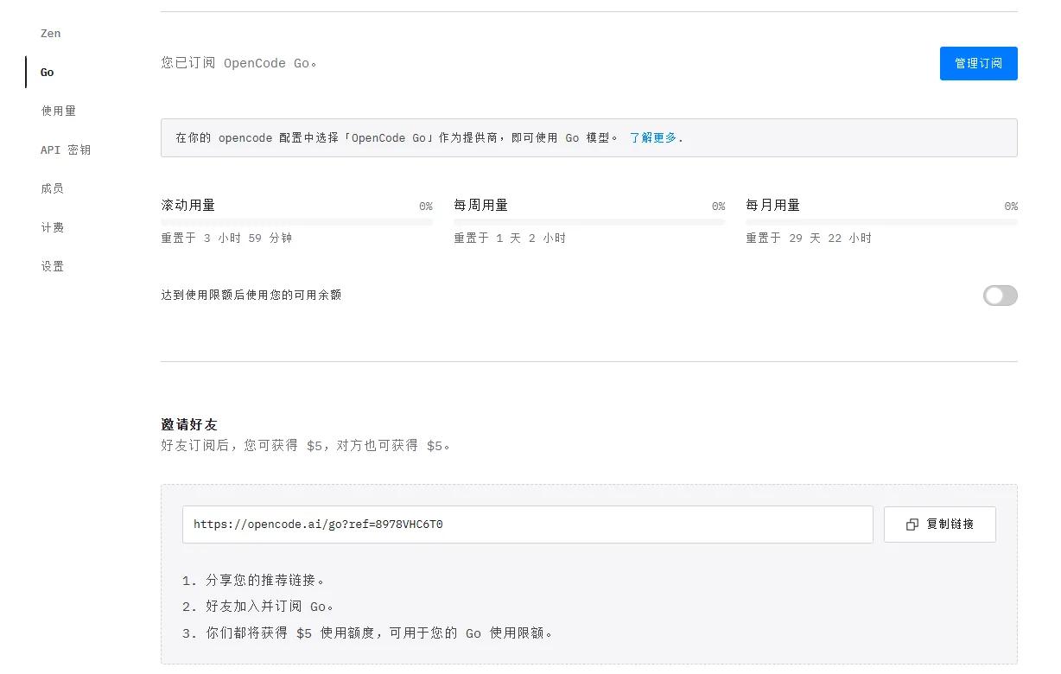Click the OpenCode Go provider info notice

click(589, 137)
